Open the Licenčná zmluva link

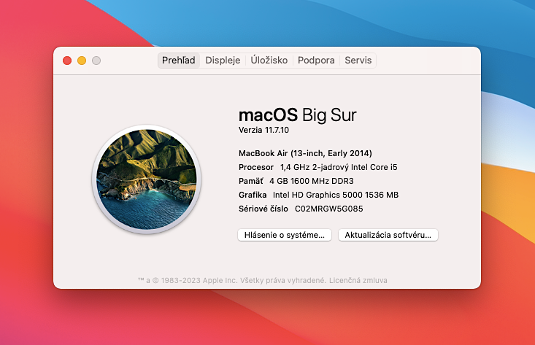click(x=358, y=281)
